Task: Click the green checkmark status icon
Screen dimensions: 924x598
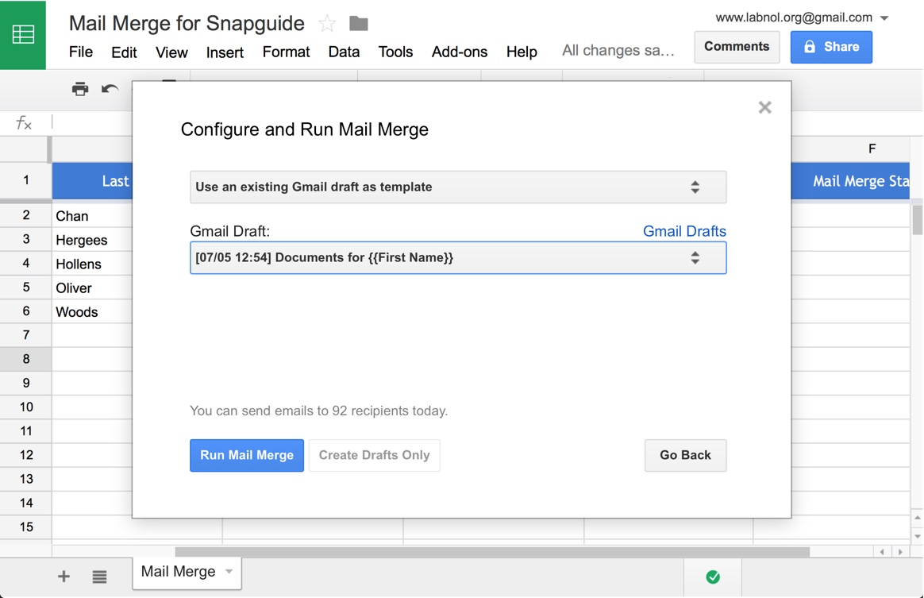Action: pyautogui.click(x=712, y=577)
